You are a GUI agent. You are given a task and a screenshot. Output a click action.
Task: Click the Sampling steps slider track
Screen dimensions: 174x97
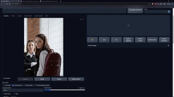tap(64, 90)
